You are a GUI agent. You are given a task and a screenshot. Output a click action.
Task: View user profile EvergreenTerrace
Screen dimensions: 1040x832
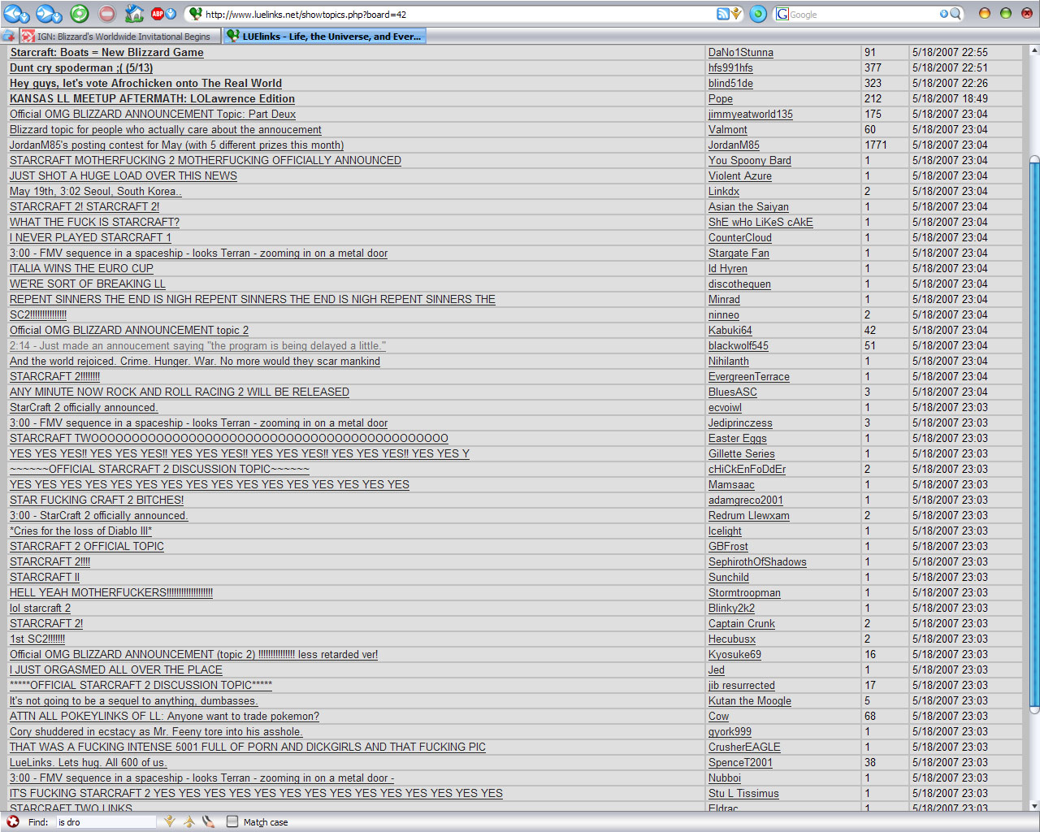coord(748,376)
